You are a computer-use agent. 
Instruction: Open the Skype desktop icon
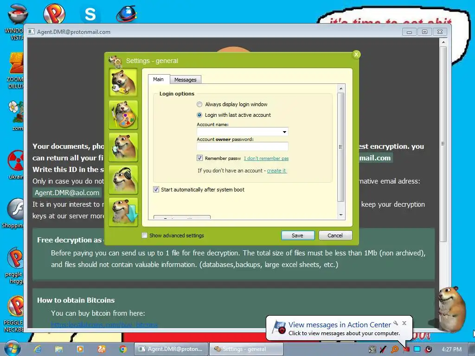click(x=90, y=14)
